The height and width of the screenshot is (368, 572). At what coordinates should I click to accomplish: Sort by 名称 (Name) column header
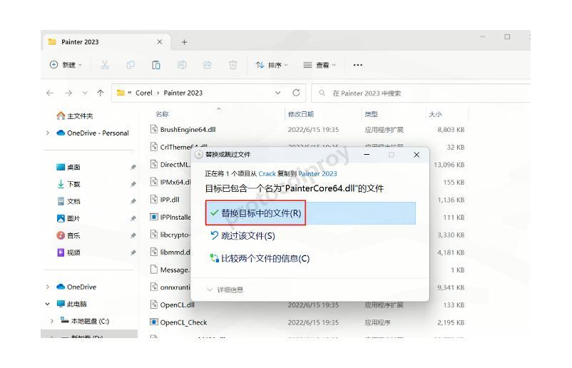pyautogui.click(x=162, y=114)
